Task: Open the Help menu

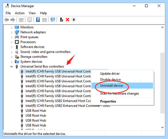Action: point(43,13)
